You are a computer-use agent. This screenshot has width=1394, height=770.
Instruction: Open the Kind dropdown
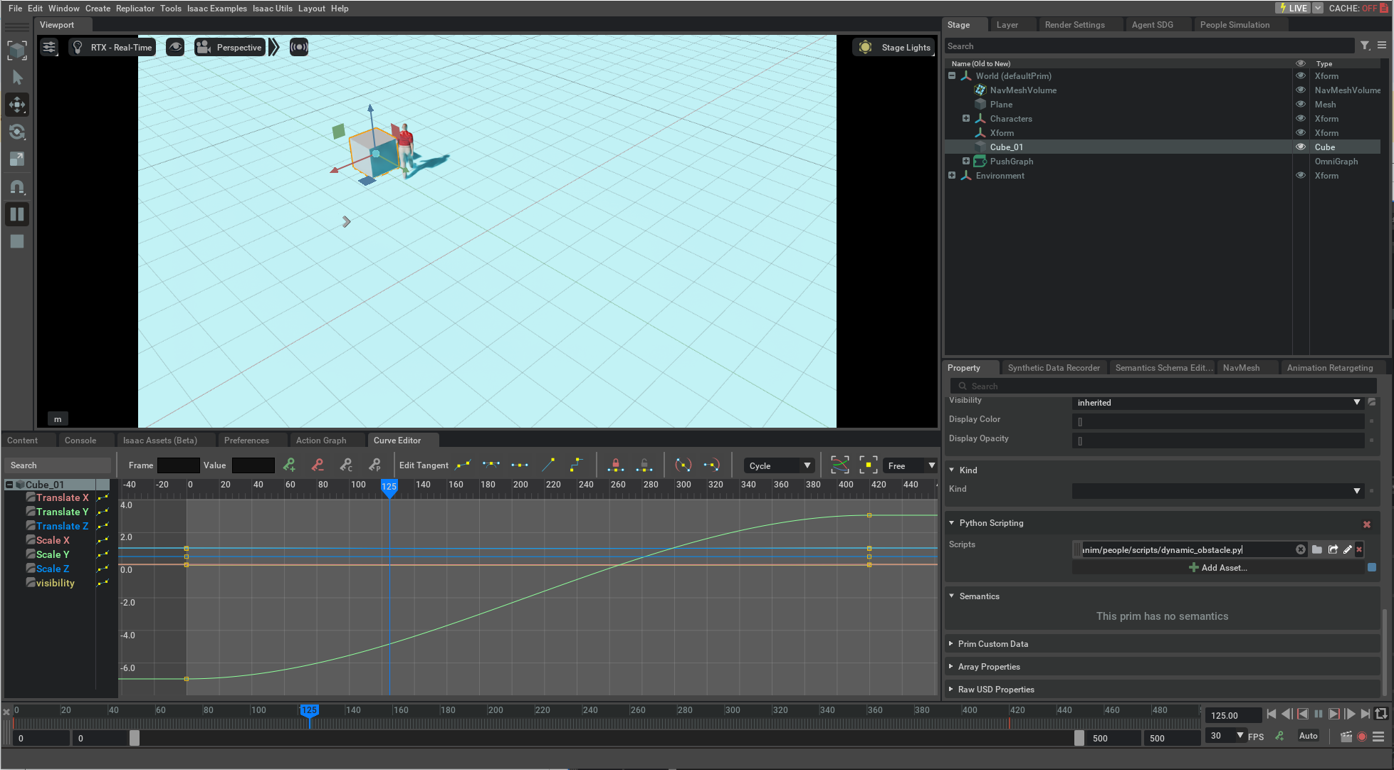tap(1218, 490)
